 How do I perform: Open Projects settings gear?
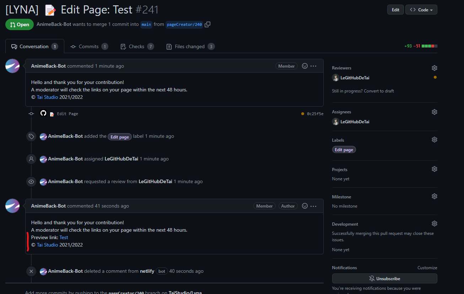pyautogui.click(x=434, y=169)
